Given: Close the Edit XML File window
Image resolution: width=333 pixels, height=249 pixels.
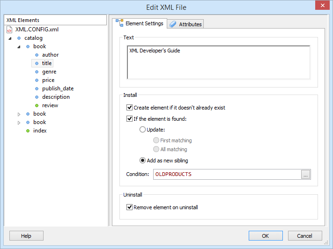Looking at the screenshot, I should coord(322,5).
